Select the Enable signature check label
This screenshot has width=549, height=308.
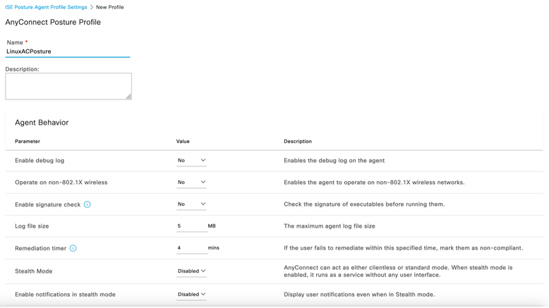(47, 204)
